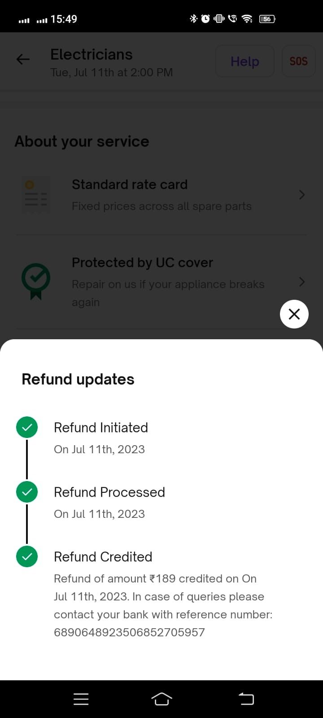Tap the Electricians booking title
The image size is (323, 718).
[x=92, y=55]
